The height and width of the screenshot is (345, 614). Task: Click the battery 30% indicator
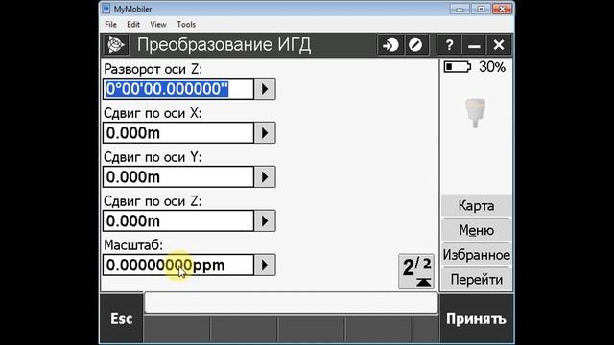[475, 67]
